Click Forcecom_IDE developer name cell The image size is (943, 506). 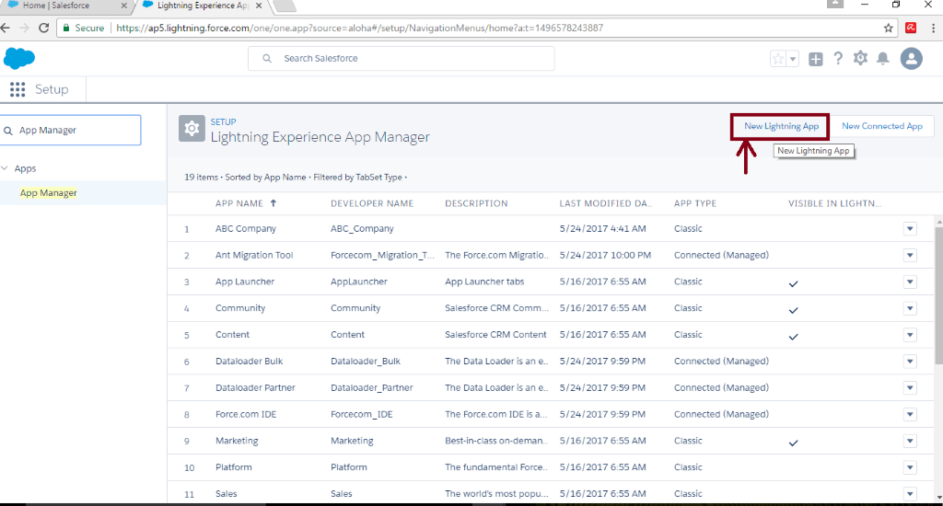[x=361, y=414]
